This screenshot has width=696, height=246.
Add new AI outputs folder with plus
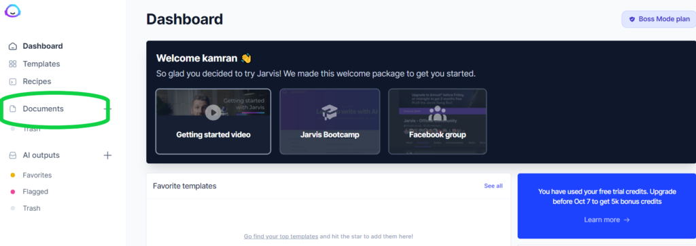tap(107, 155)
